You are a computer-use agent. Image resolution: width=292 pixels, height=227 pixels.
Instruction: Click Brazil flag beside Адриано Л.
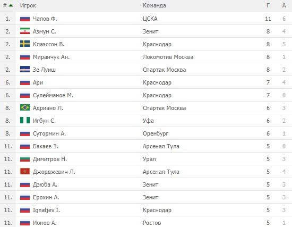click(25, 107)
